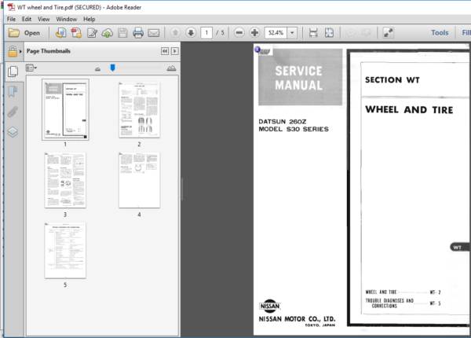
Task: Select page 2 thumbnail
Action: [140, 110]
